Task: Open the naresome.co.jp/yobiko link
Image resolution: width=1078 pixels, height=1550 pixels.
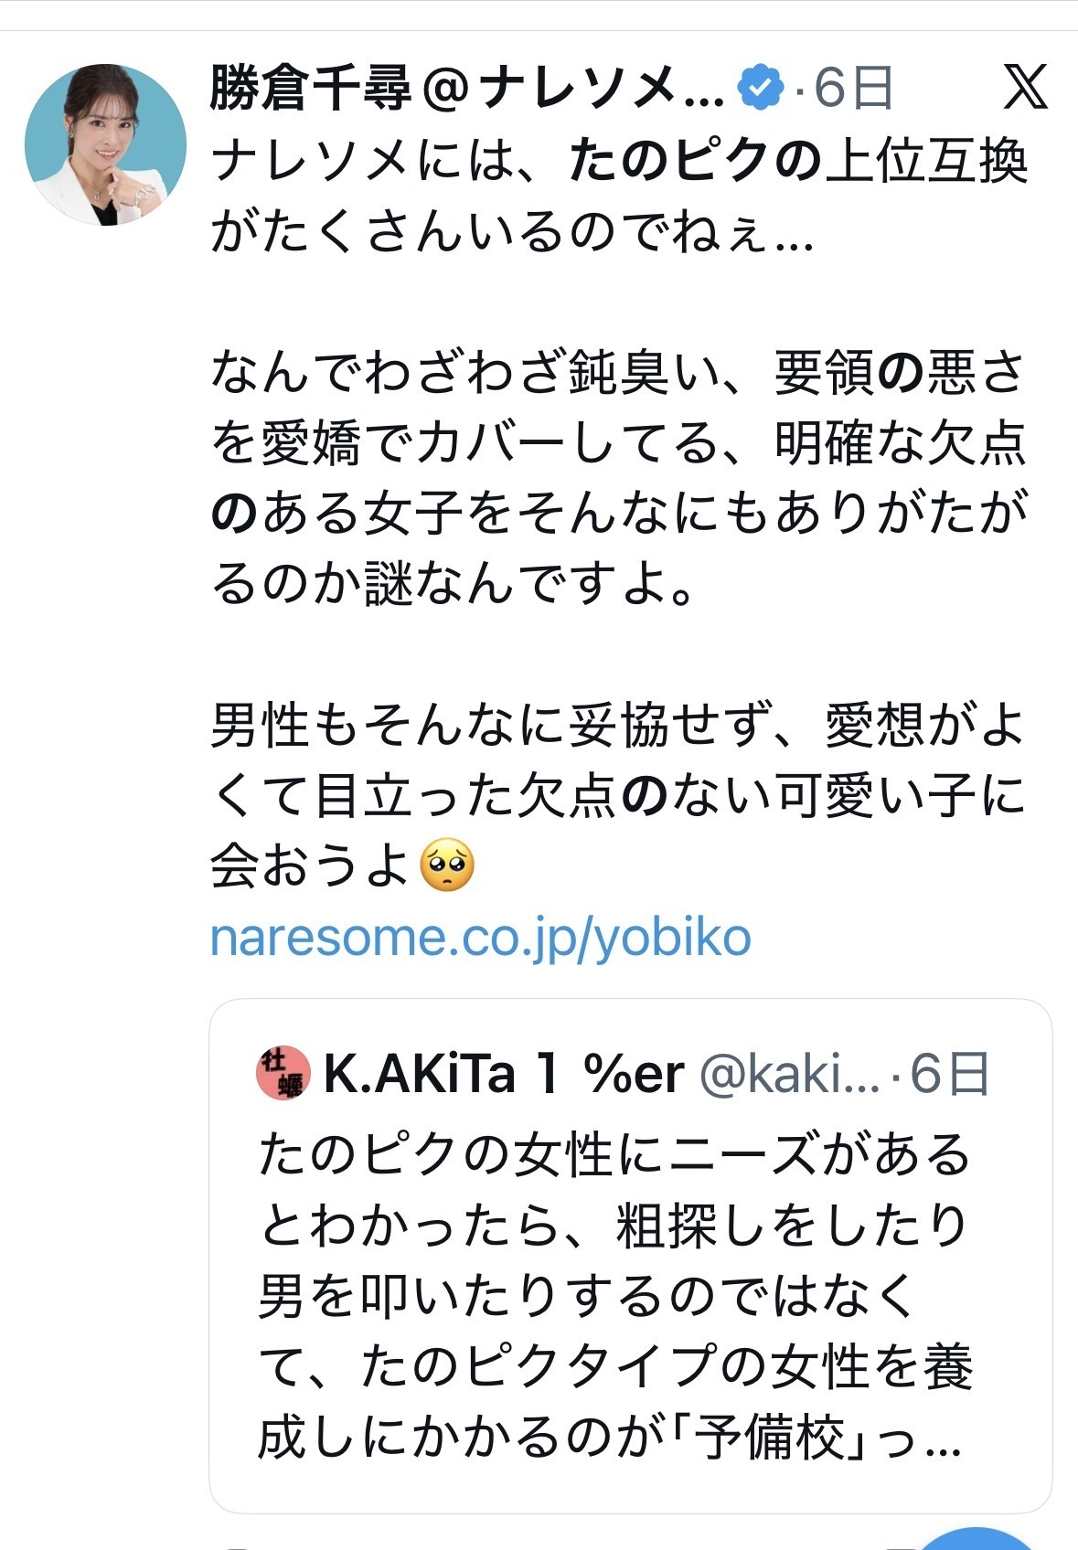Action: click(481, 939)
